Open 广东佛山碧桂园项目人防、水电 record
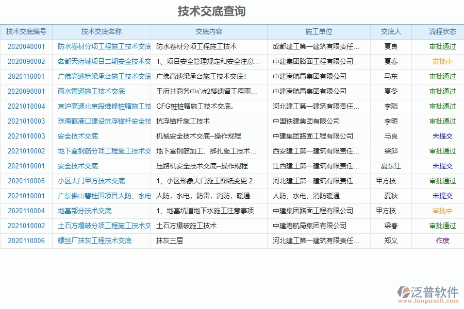 [x=102, y=196]
